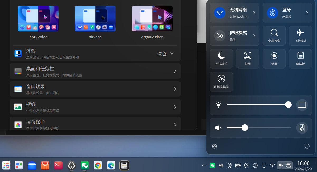This screenshot has width=317, height=172.
Task: Open 全局搜索 global search
Action: pyautogui.click(x=274, y=36)
